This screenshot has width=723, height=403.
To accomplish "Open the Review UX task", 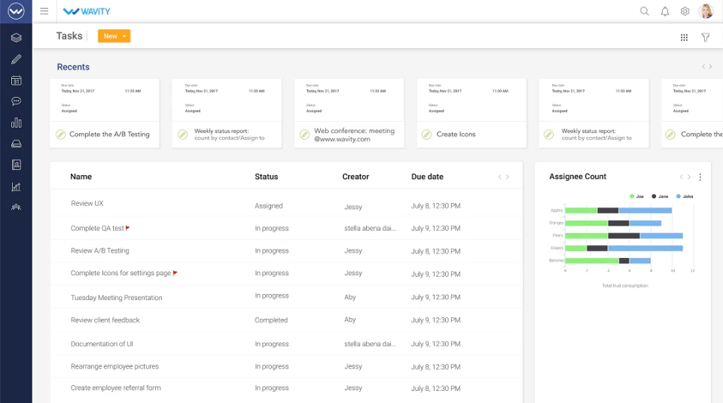I will click(x=87, y=203).
